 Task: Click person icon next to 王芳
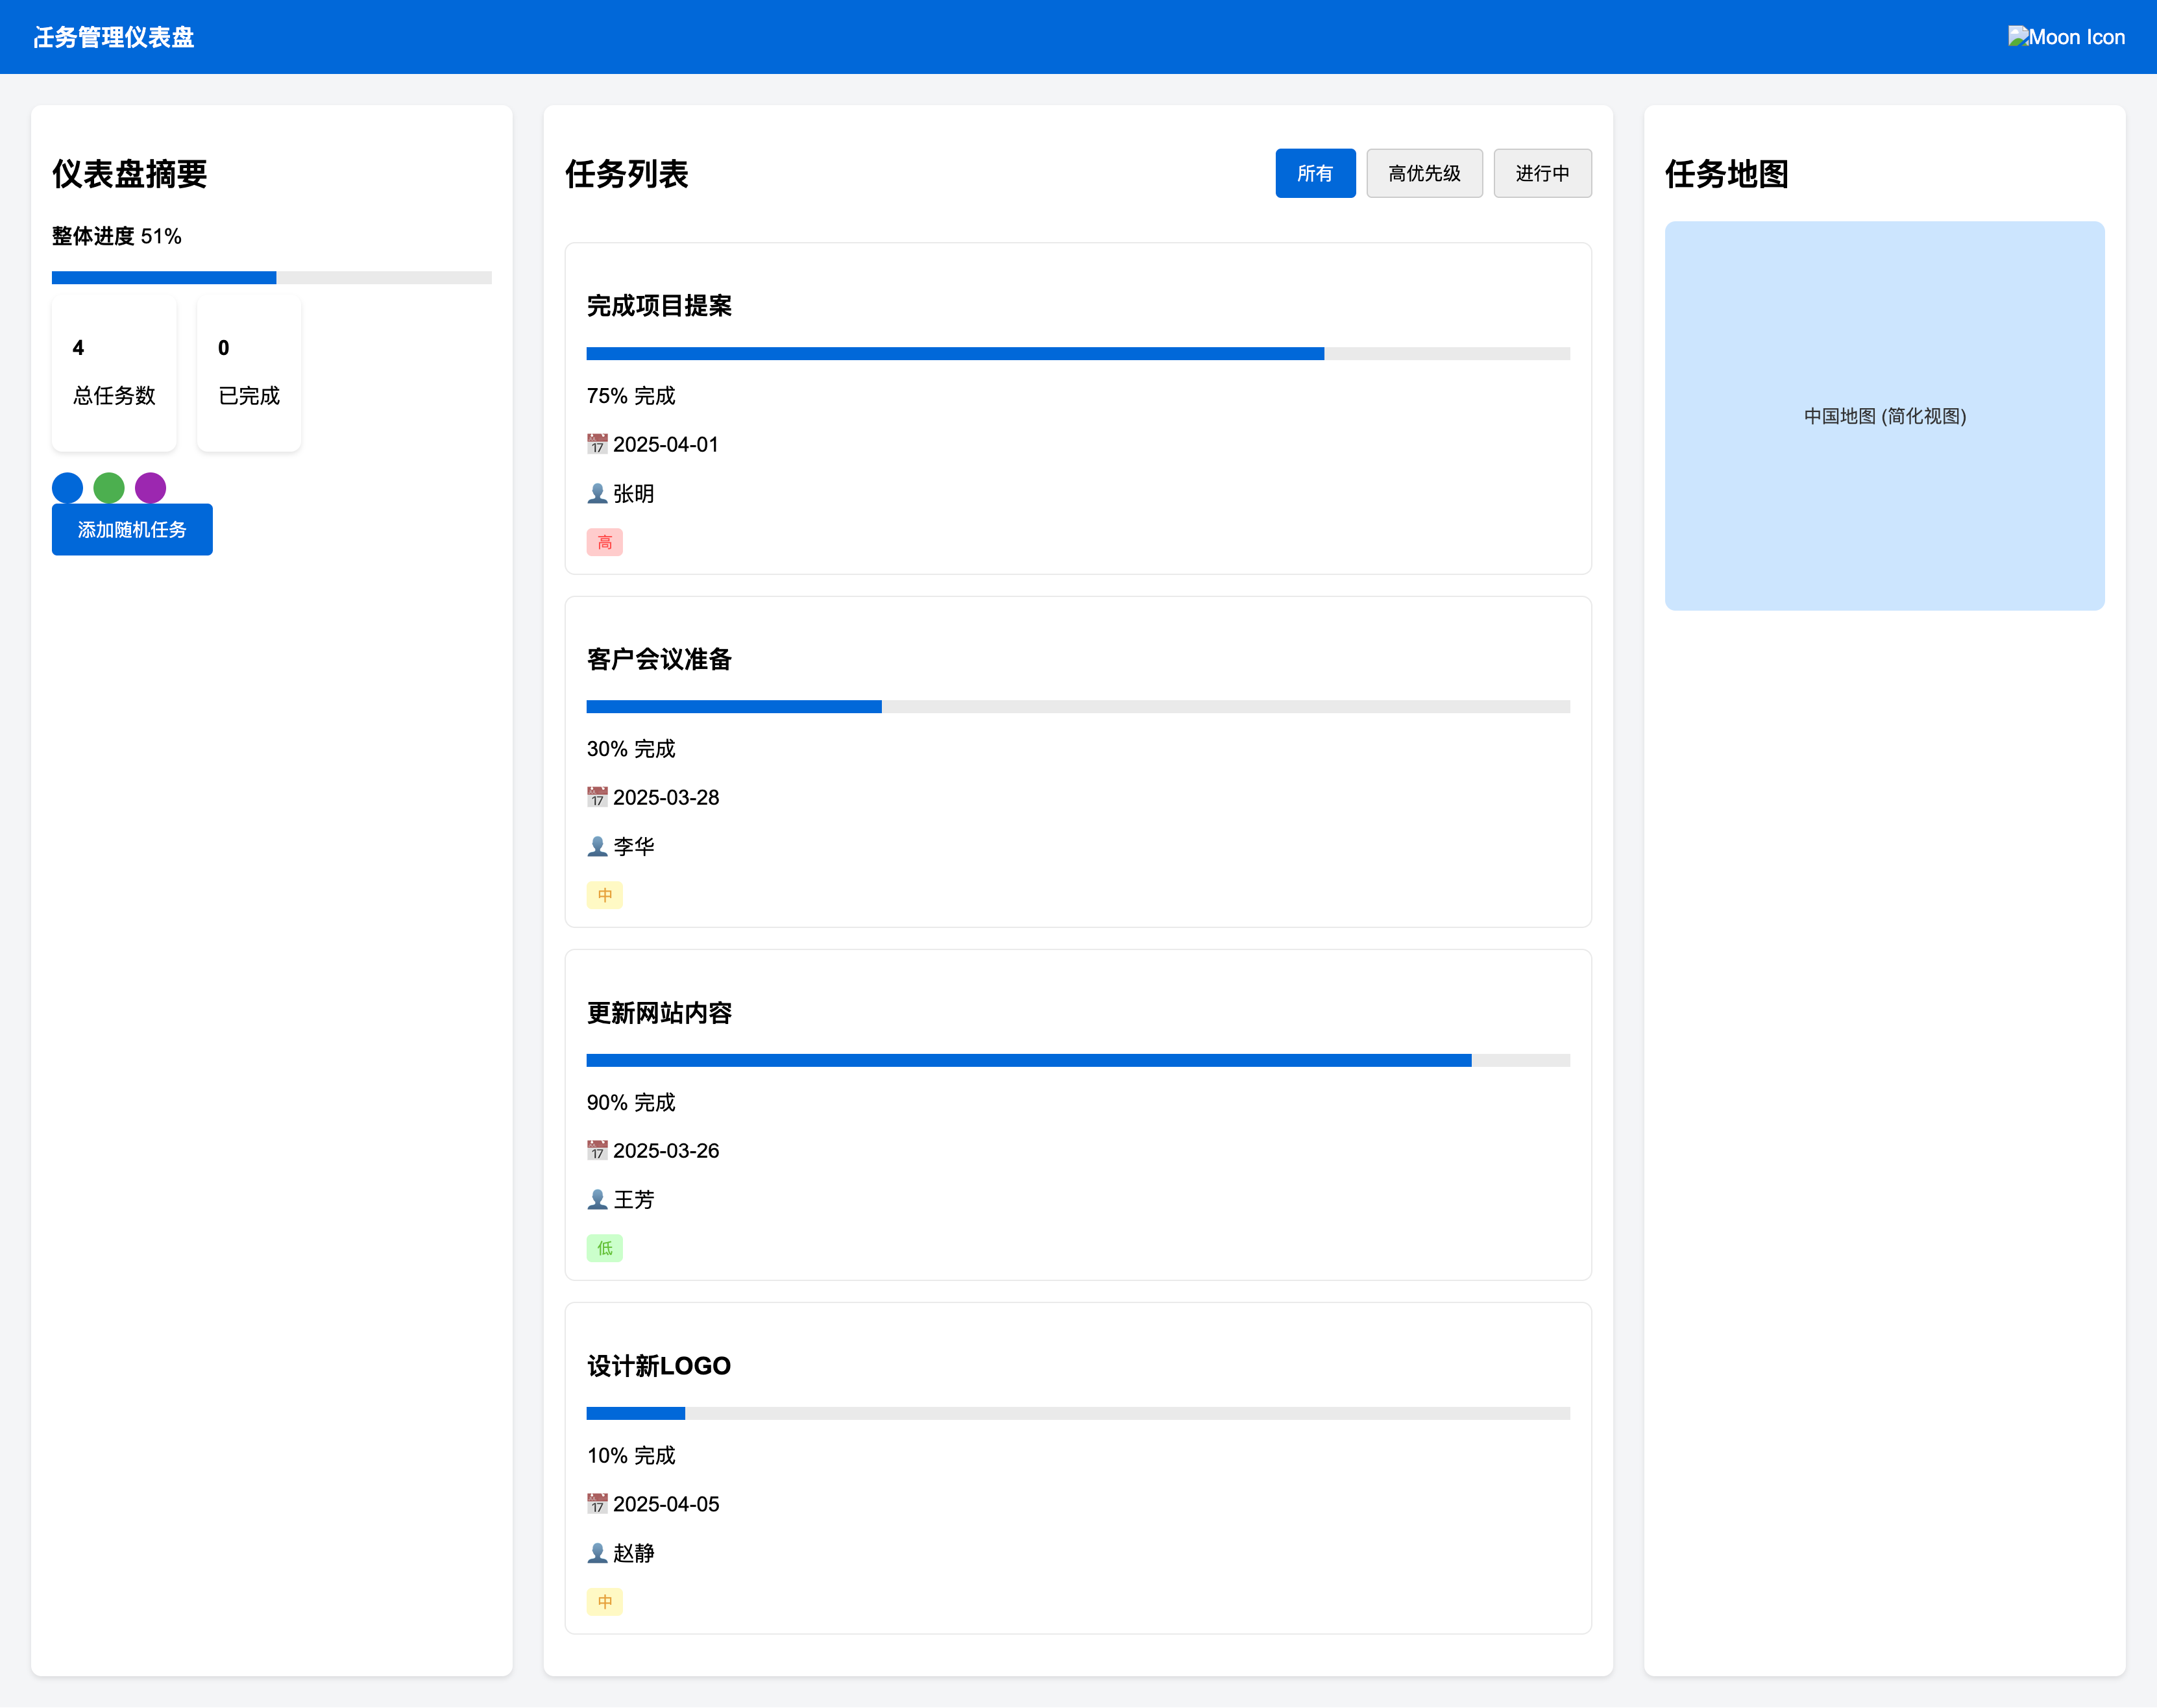[597, 1199]
